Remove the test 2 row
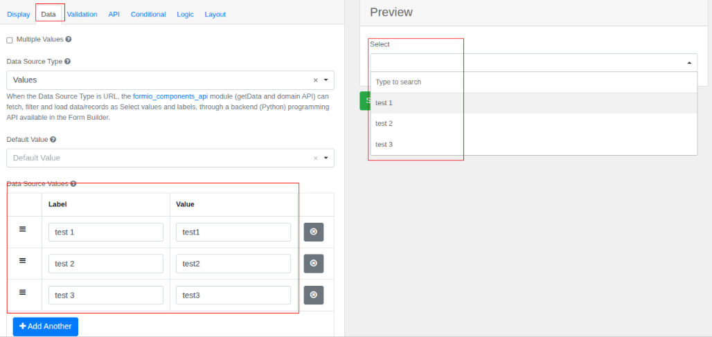712x337 pixels. (313, 264)
